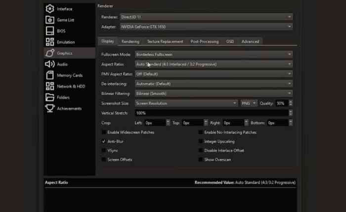The width and height of the screenshot is (346, 212).
Task: Click the Emulation label
Action: coord(66,42)
